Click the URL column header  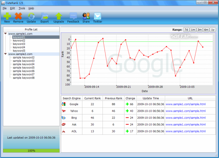click(190, 98)
